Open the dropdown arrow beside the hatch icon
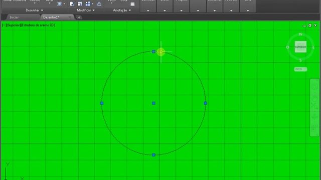321x180 pixels. [64, 4]
